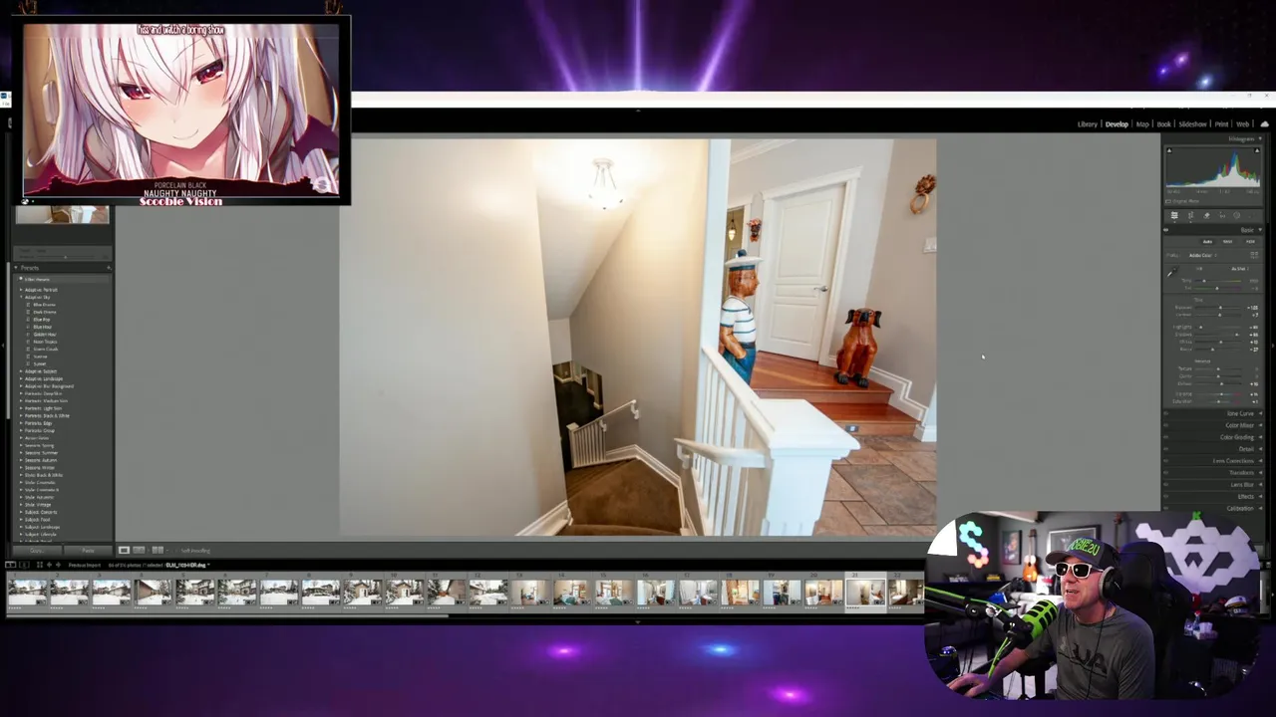Click the plus icon on Presets panel

(x=109, y=268)
